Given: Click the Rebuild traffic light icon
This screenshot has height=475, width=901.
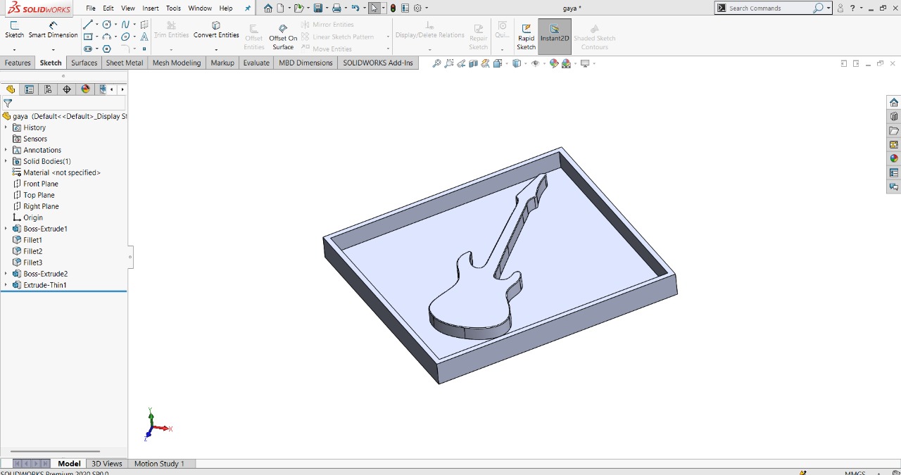Looking at the screenshot, I should [x=393, y=8].
